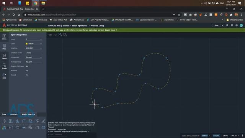Redo action in canvas toolbar

pos(55,35)
